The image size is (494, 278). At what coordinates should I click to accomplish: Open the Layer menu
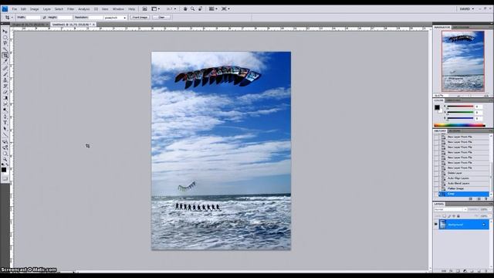pyautogui.click(x=46, y=9)
